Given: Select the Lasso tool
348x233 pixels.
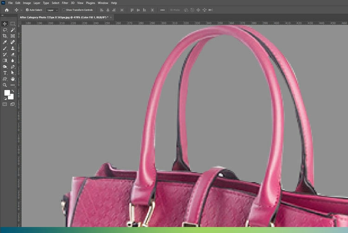Looking at the screenshot, I should [5, 30].
